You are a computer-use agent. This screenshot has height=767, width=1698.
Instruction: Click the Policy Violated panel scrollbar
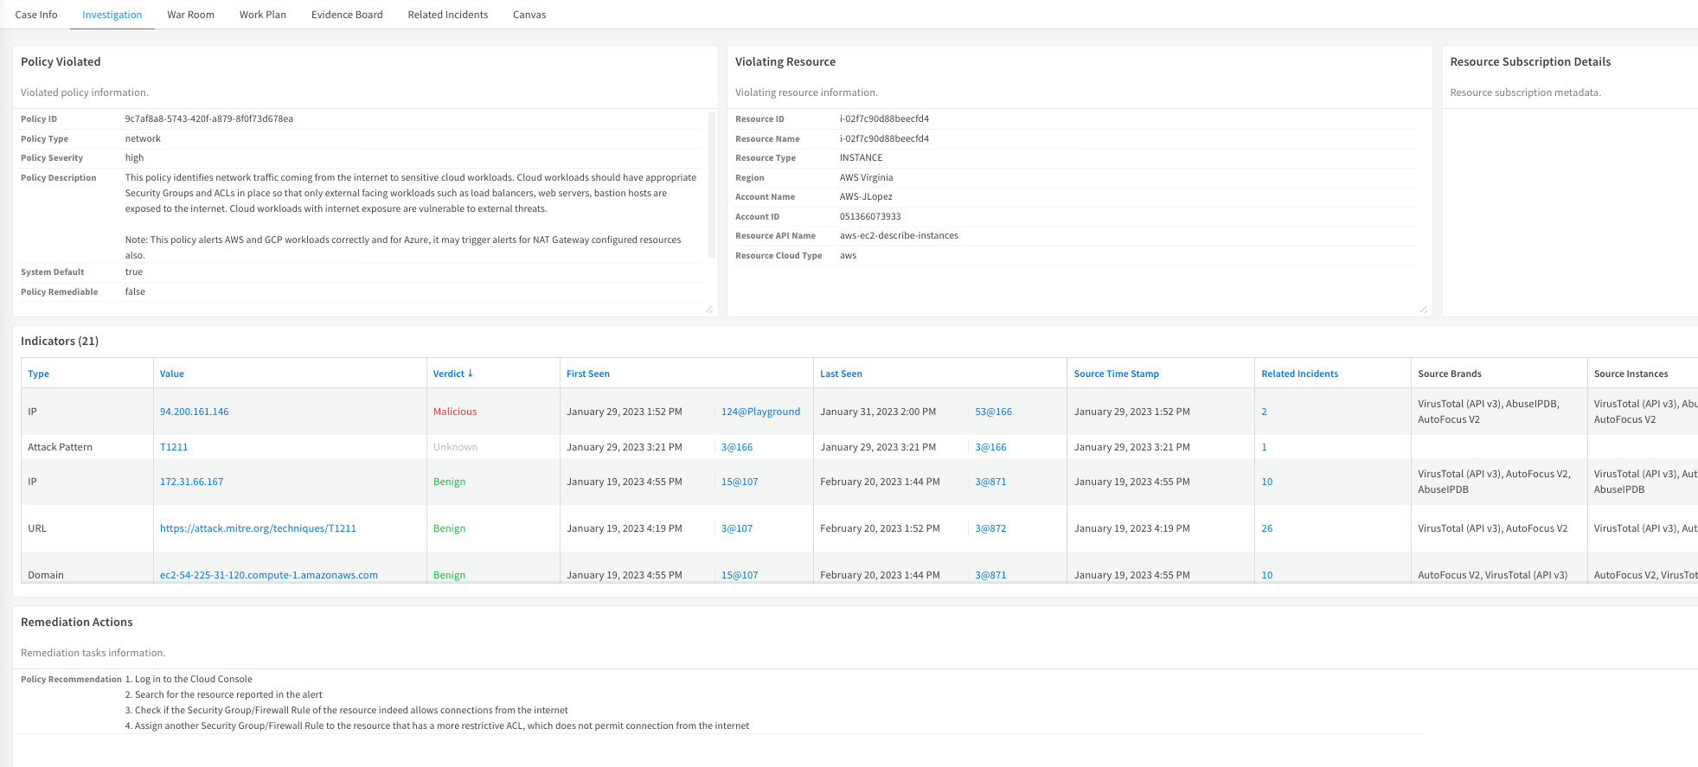tap(712, 184)
